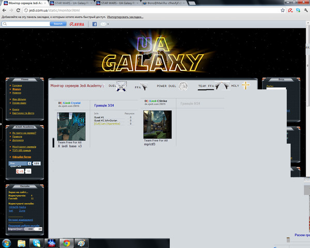Open the mail icon dropdown arrow
The width and height of the screenshot is (310, 248).
(x=108, y=24)
